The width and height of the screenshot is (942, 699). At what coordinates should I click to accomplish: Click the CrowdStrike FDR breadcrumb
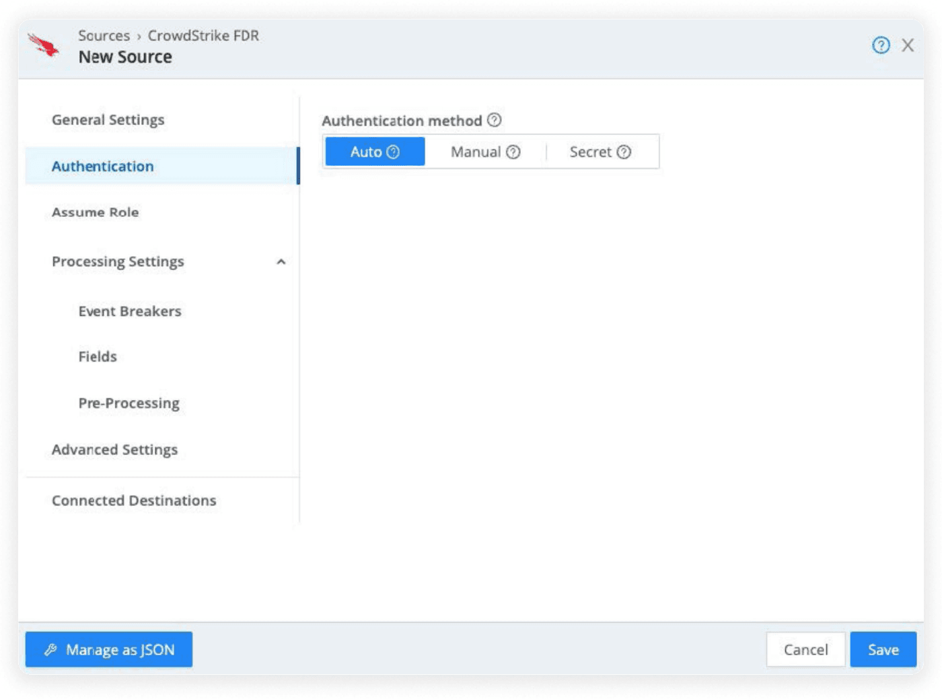click(203, 36)
